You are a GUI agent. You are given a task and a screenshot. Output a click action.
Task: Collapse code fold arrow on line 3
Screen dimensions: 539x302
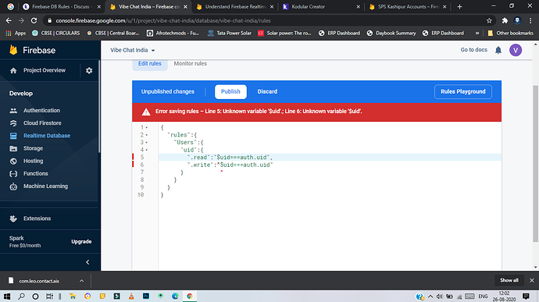147,143
